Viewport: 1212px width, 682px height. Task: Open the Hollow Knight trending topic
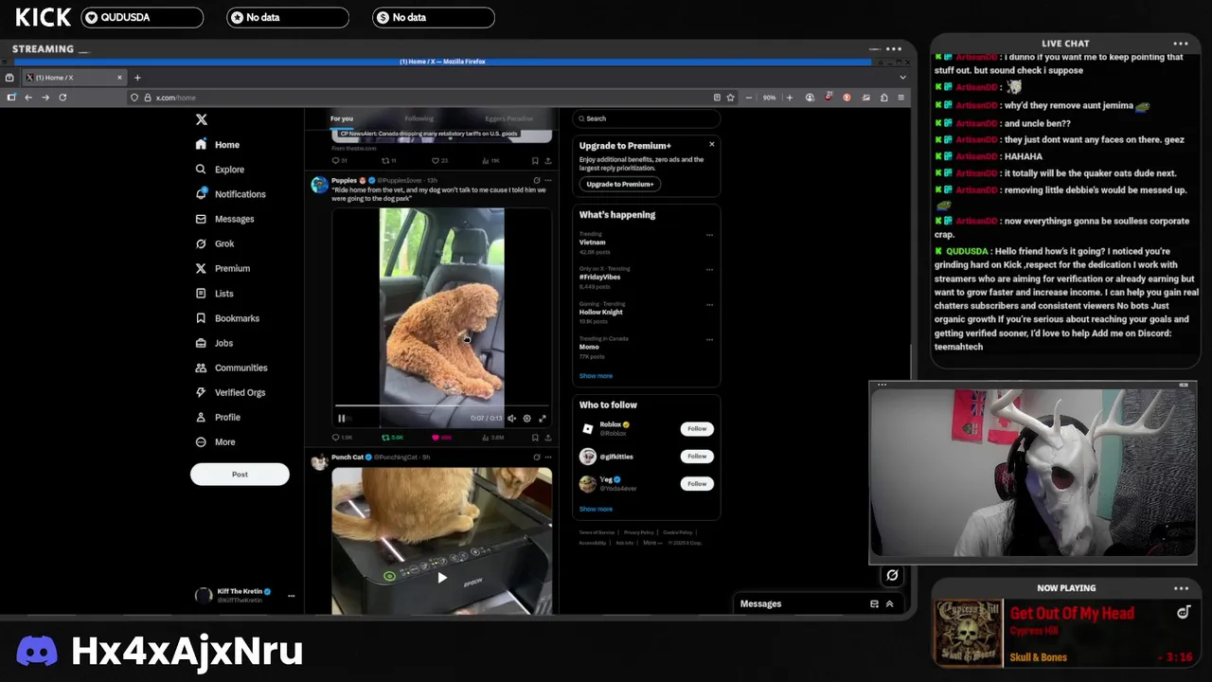click(x=601, y=312)
